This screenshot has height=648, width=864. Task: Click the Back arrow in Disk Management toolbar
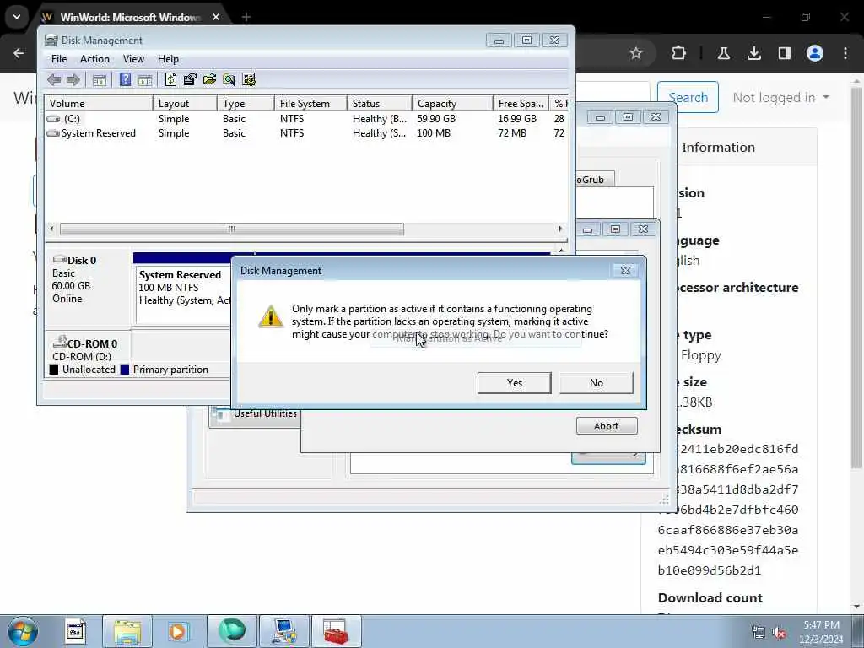point(54,80)
